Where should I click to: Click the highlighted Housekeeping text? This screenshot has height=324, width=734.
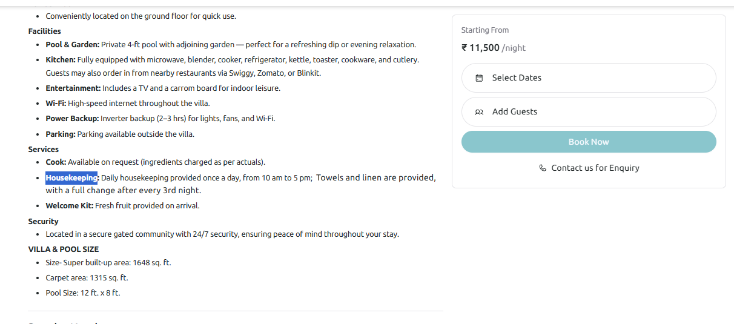click(x=71, y=177)
